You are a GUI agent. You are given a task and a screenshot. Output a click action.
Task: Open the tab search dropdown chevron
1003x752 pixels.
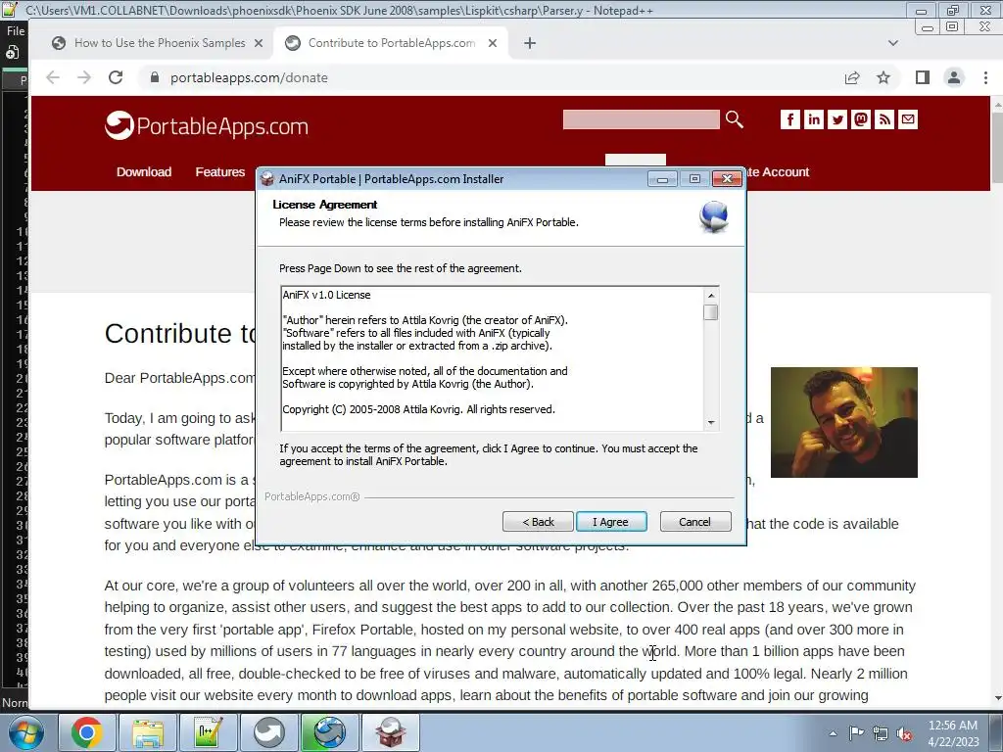click(x=893, y=43)
